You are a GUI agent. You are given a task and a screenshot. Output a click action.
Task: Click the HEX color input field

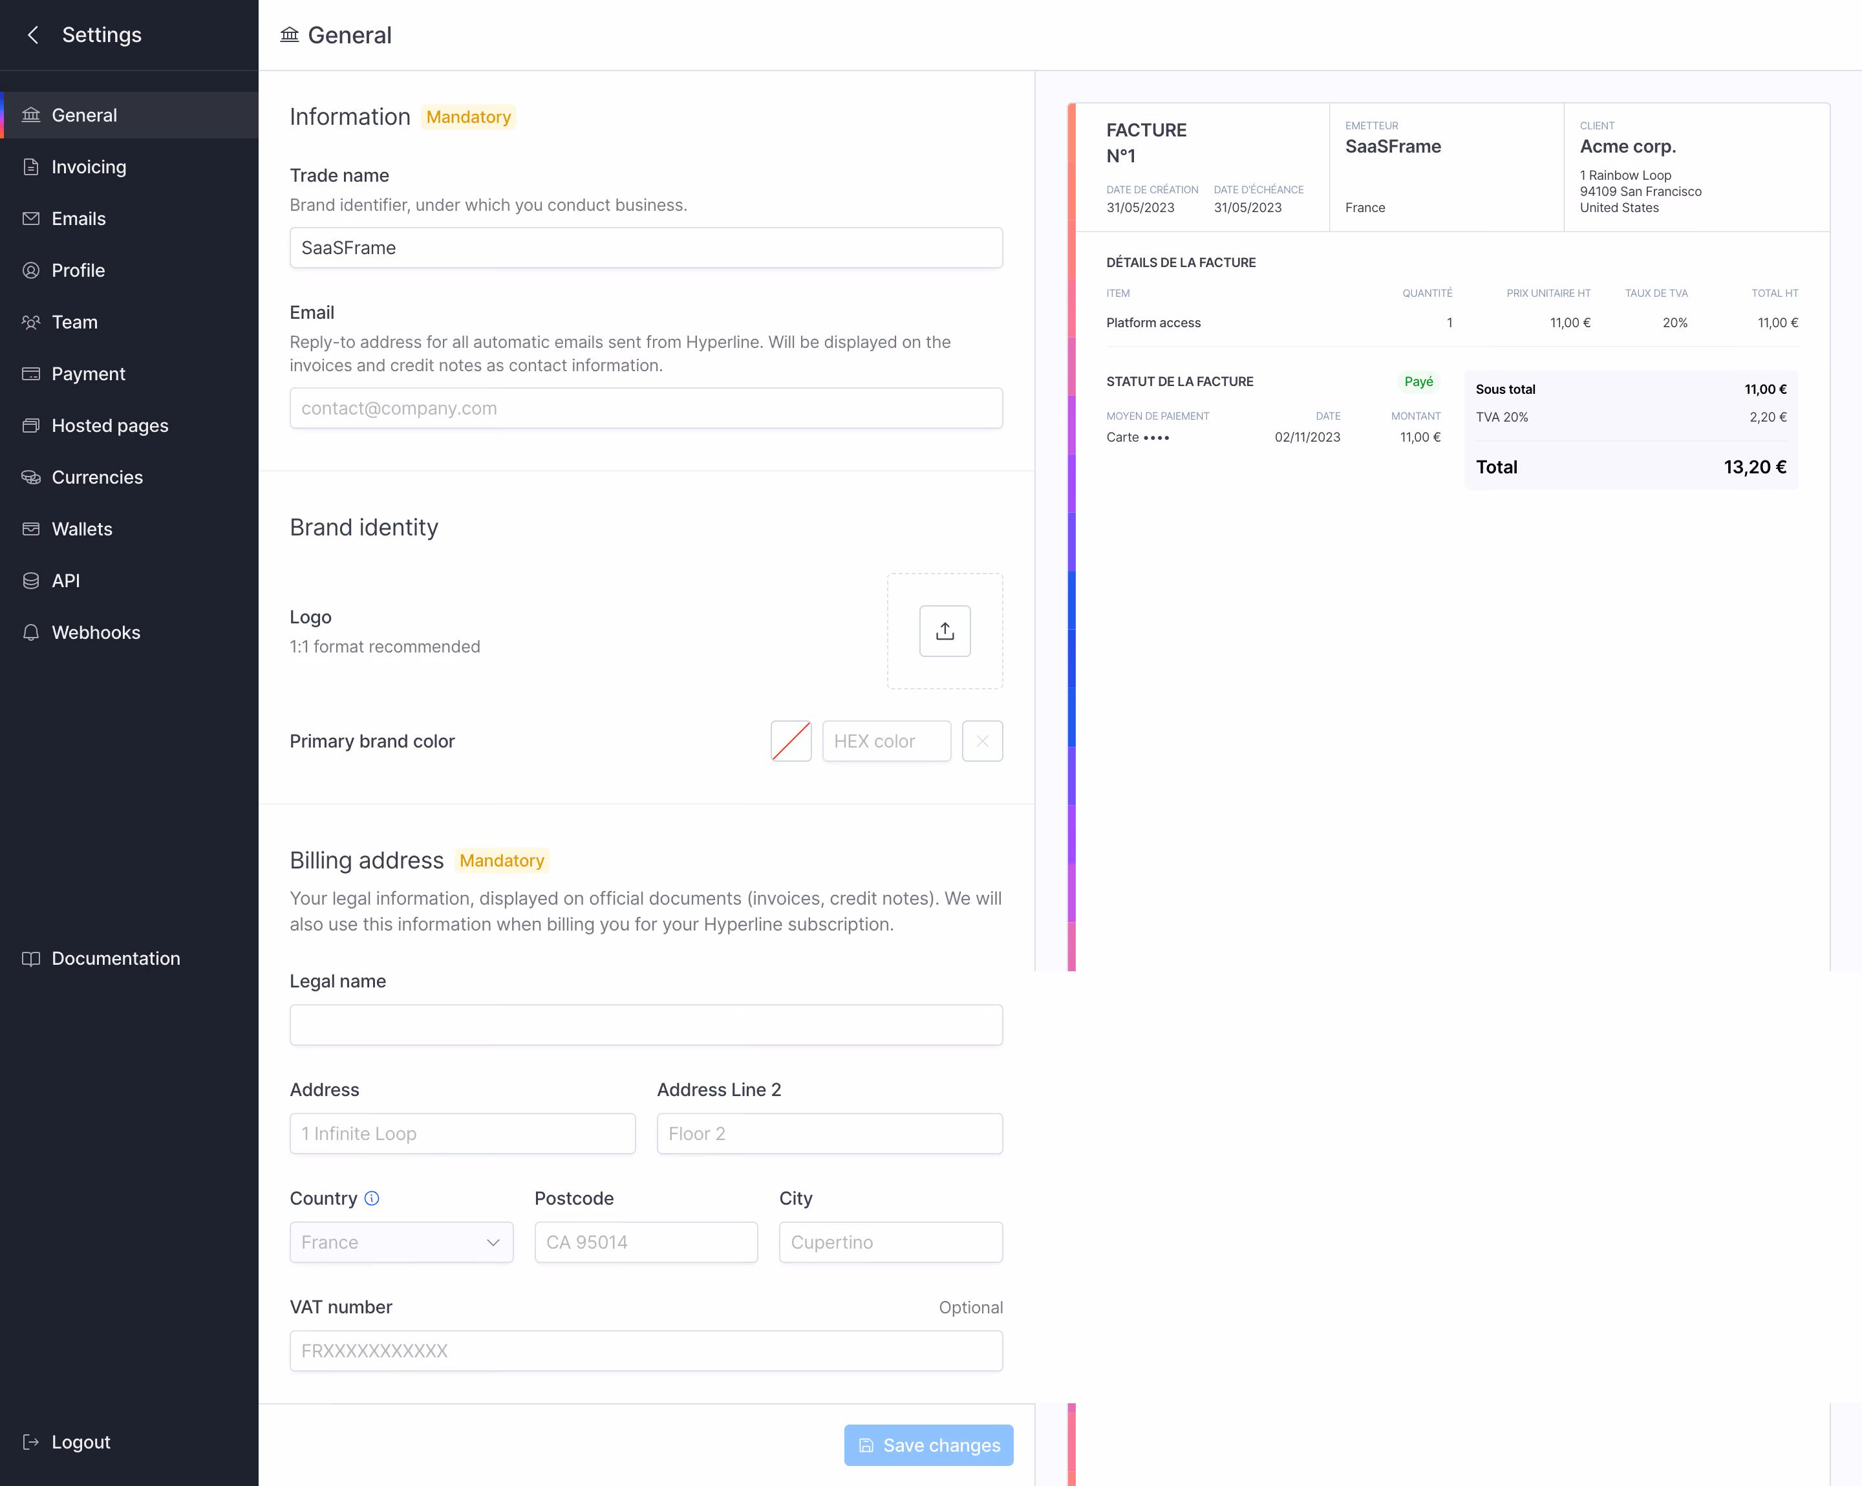point(887,741)
